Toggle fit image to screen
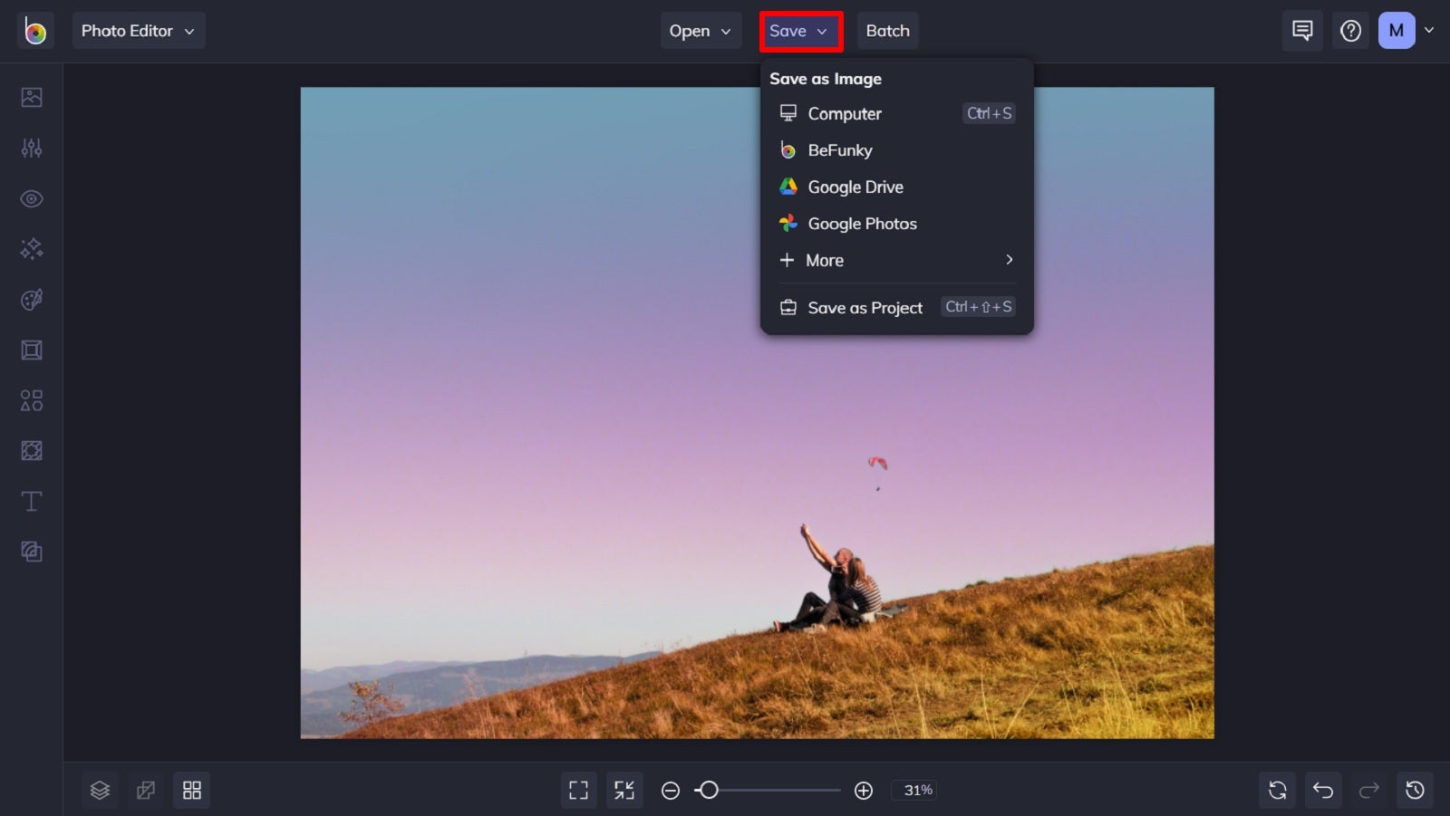The image size is (1450, 816). (623, 789)
